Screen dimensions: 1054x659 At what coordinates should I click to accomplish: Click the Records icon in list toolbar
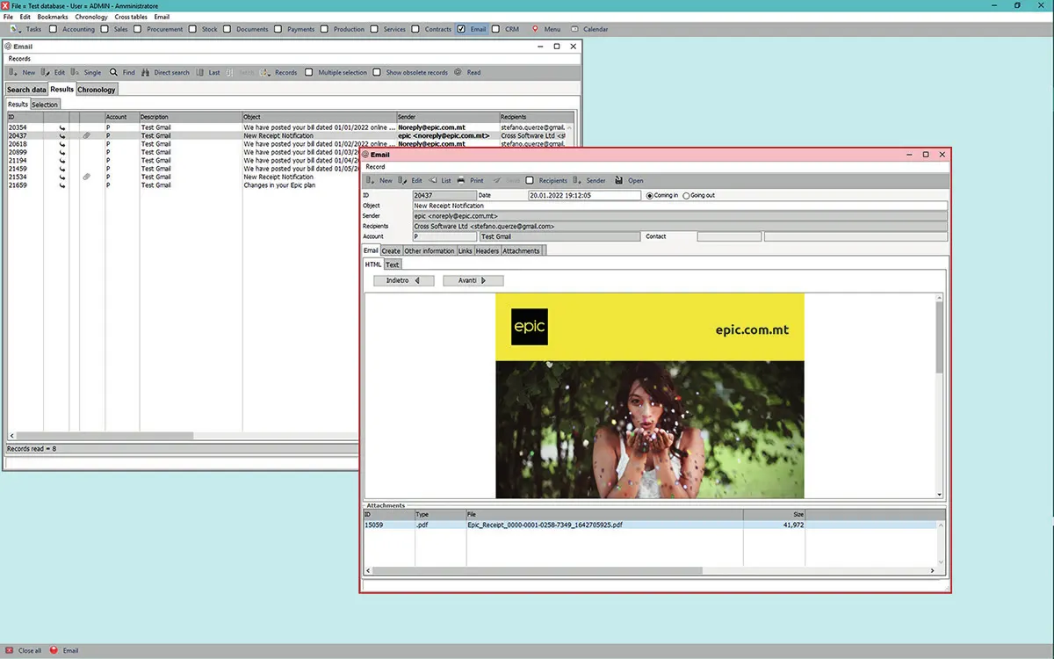click(266, 72)
